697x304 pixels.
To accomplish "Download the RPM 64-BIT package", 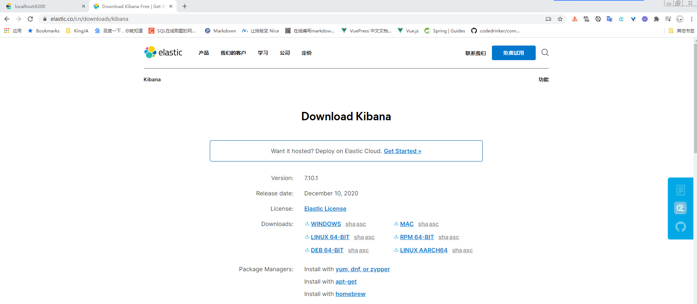I will 417,237.
